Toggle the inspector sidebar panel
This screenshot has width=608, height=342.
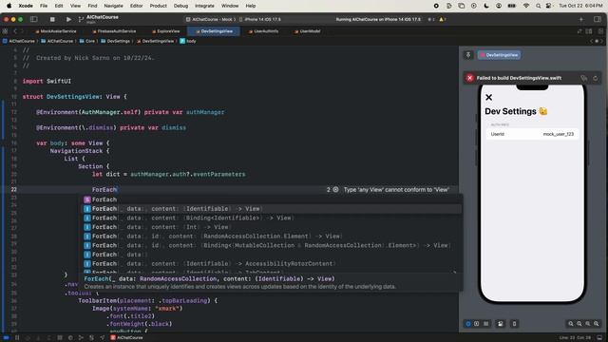point(598,19)
